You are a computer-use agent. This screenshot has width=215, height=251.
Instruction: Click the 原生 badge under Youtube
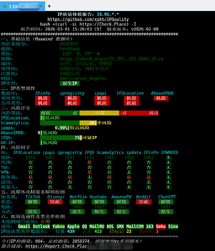point(99,212)
